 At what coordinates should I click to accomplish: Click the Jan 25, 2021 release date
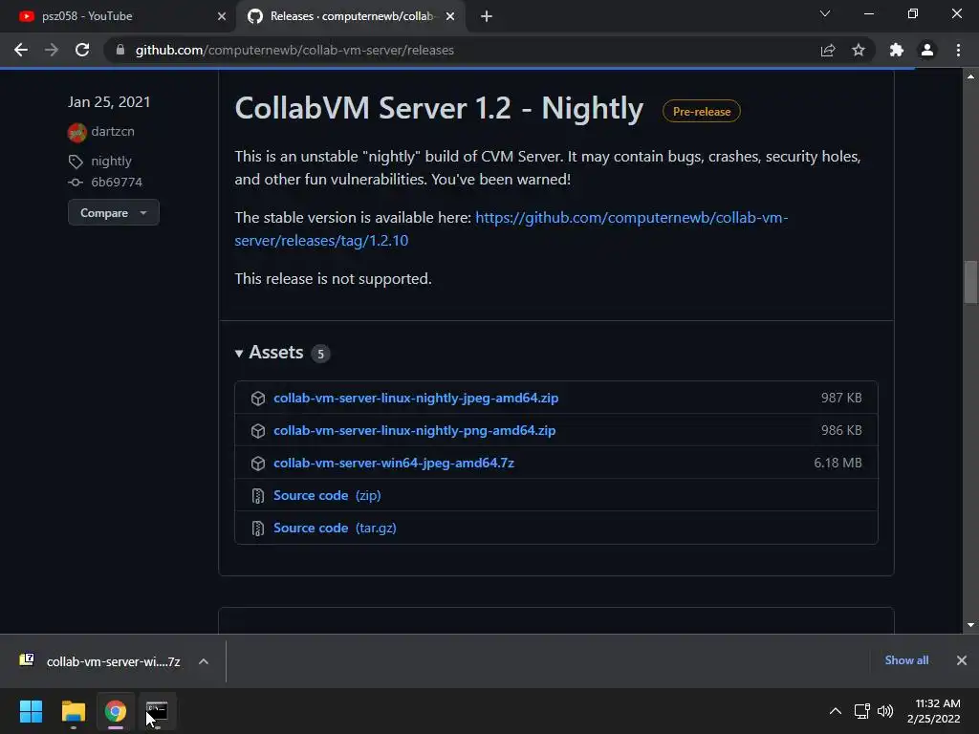coord(109,102)
